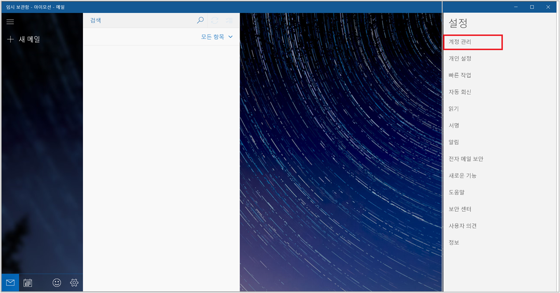Select 빠른 작업 settings entry

tap(460, 75)
